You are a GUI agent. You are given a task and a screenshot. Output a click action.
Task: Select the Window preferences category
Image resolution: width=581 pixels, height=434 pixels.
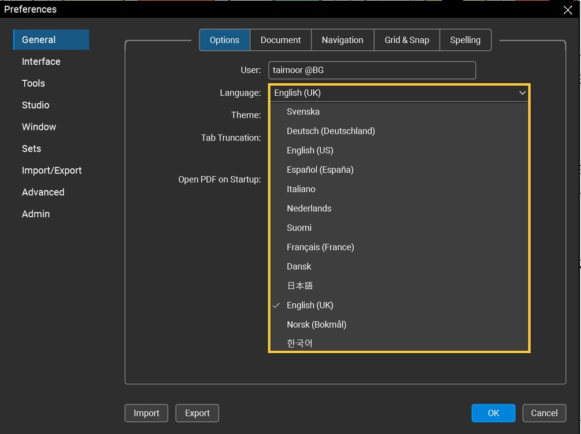[x=39, y=127]
